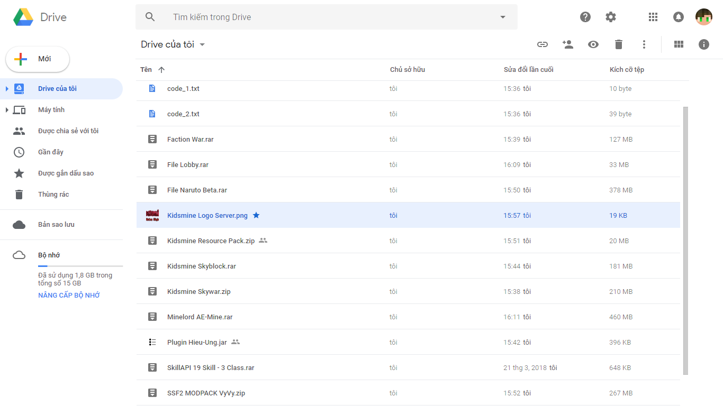
Task: Open Được gắn dấu sao starred
Action: pyautogui.click(x=61, y=173)
